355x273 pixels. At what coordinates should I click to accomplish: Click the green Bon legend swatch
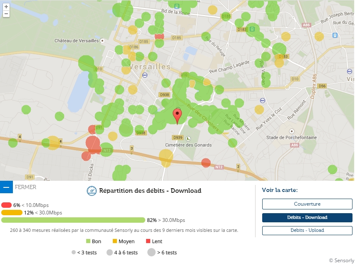pos(88,241)
